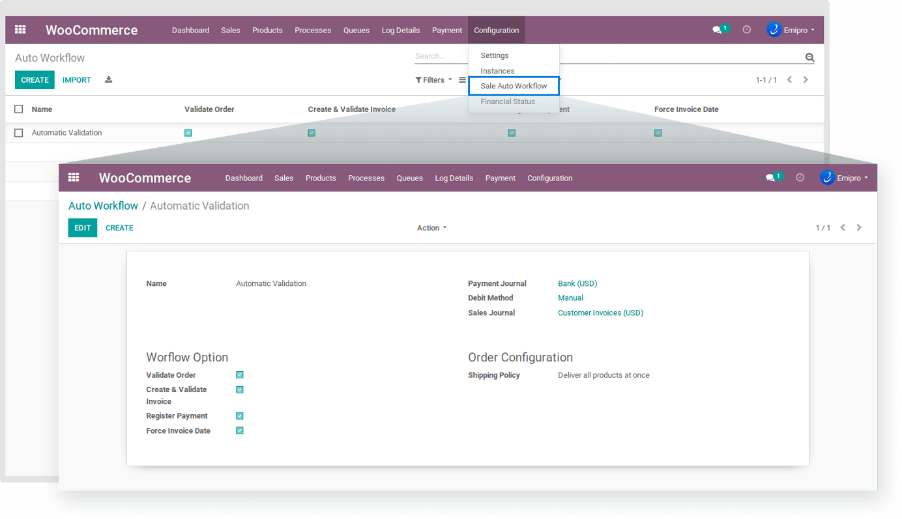
Task: Toggle Force Invoice Date under Worflow Option
Action: [x=240, y=430]
